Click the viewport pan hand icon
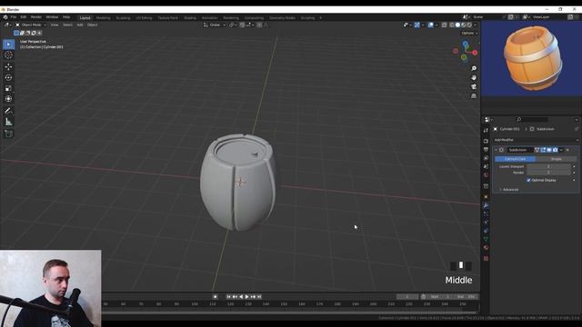The image size is (582, 327). click(474, 77)
